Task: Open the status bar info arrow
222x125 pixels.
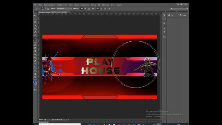Action: pos(68,120)
